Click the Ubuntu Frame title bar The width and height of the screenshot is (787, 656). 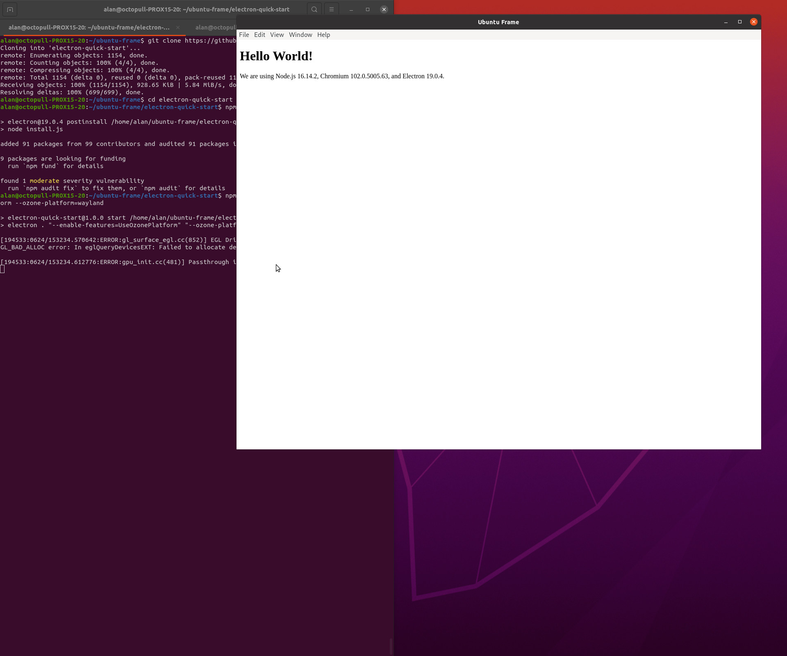coord(498,22)
